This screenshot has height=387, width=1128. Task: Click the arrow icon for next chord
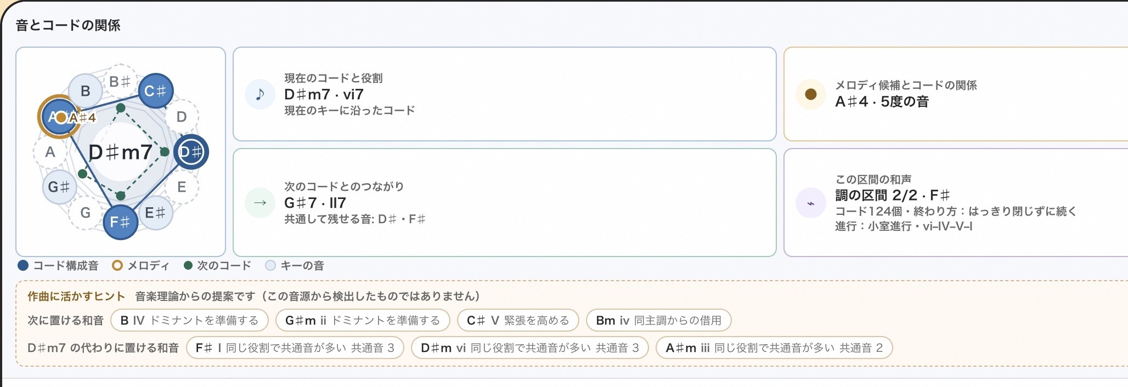click(x=260, y=203)
